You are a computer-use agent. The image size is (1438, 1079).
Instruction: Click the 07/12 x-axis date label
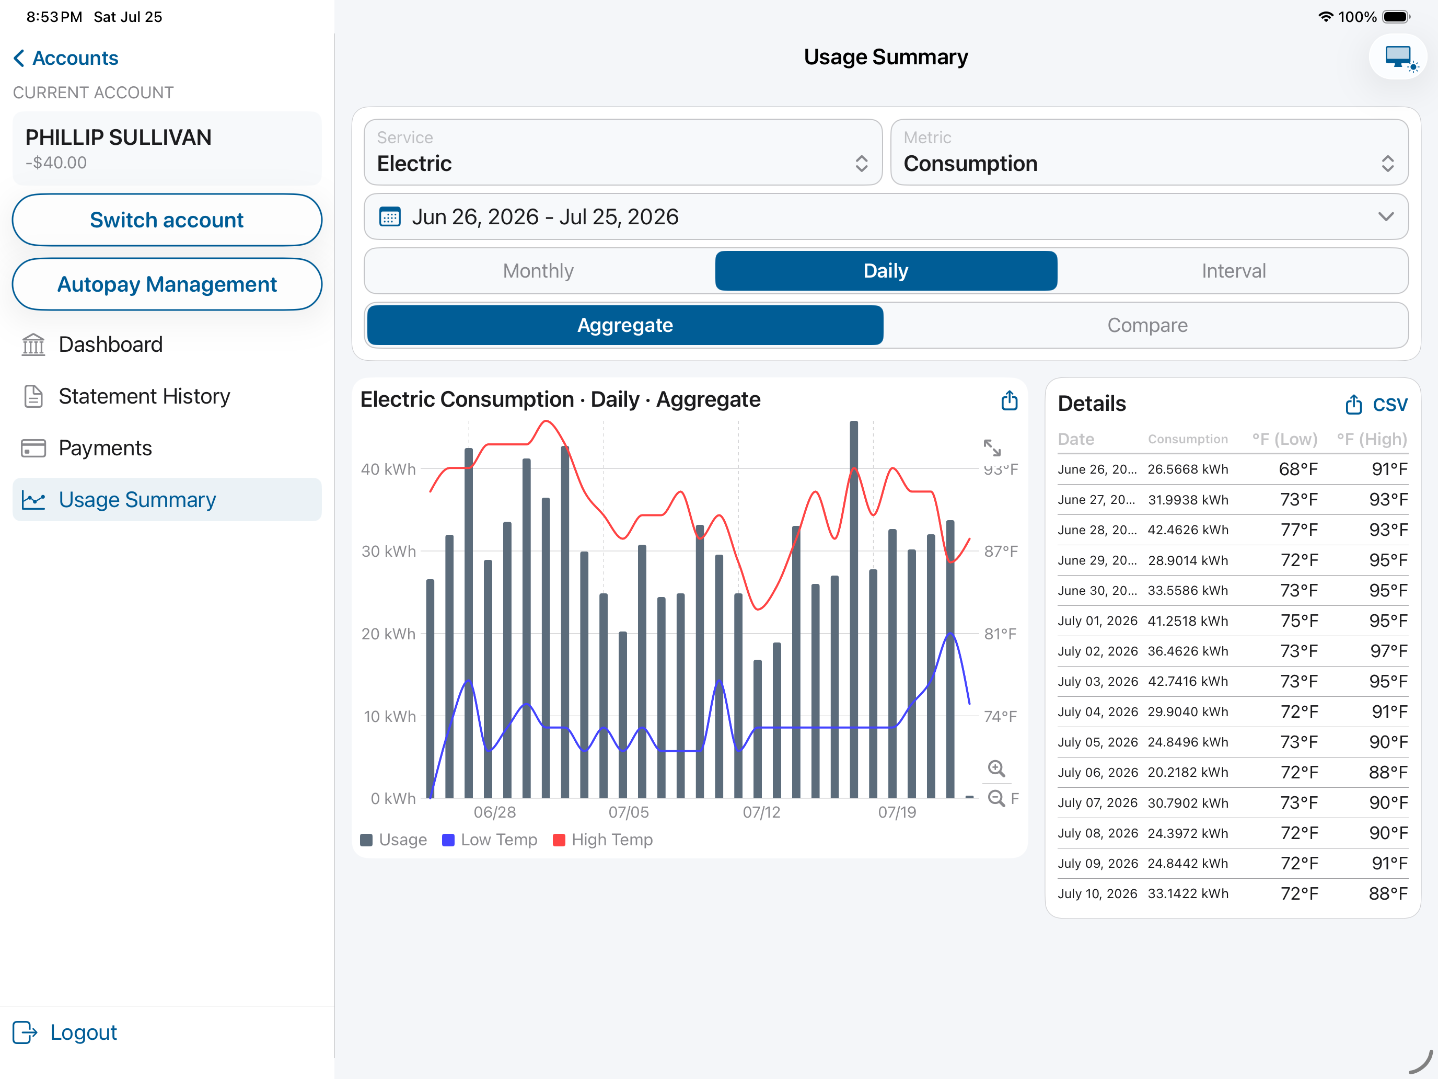pos(761,812)
